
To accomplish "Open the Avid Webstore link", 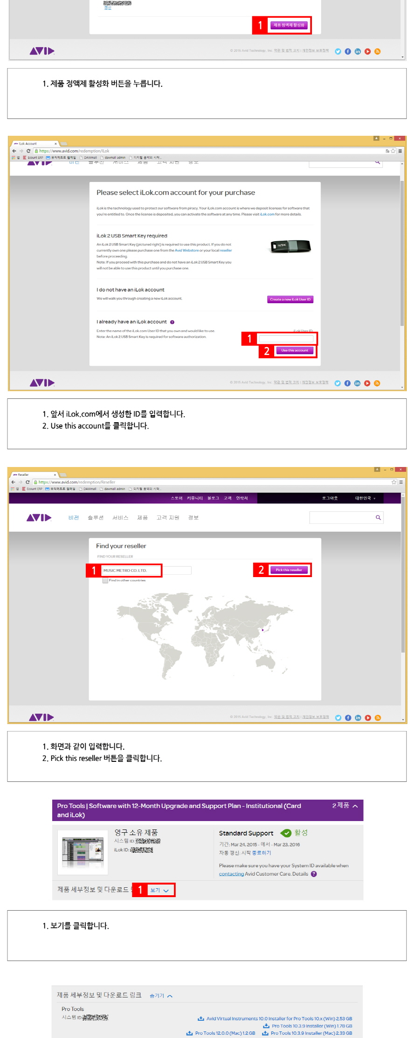I will coord(187,251).
